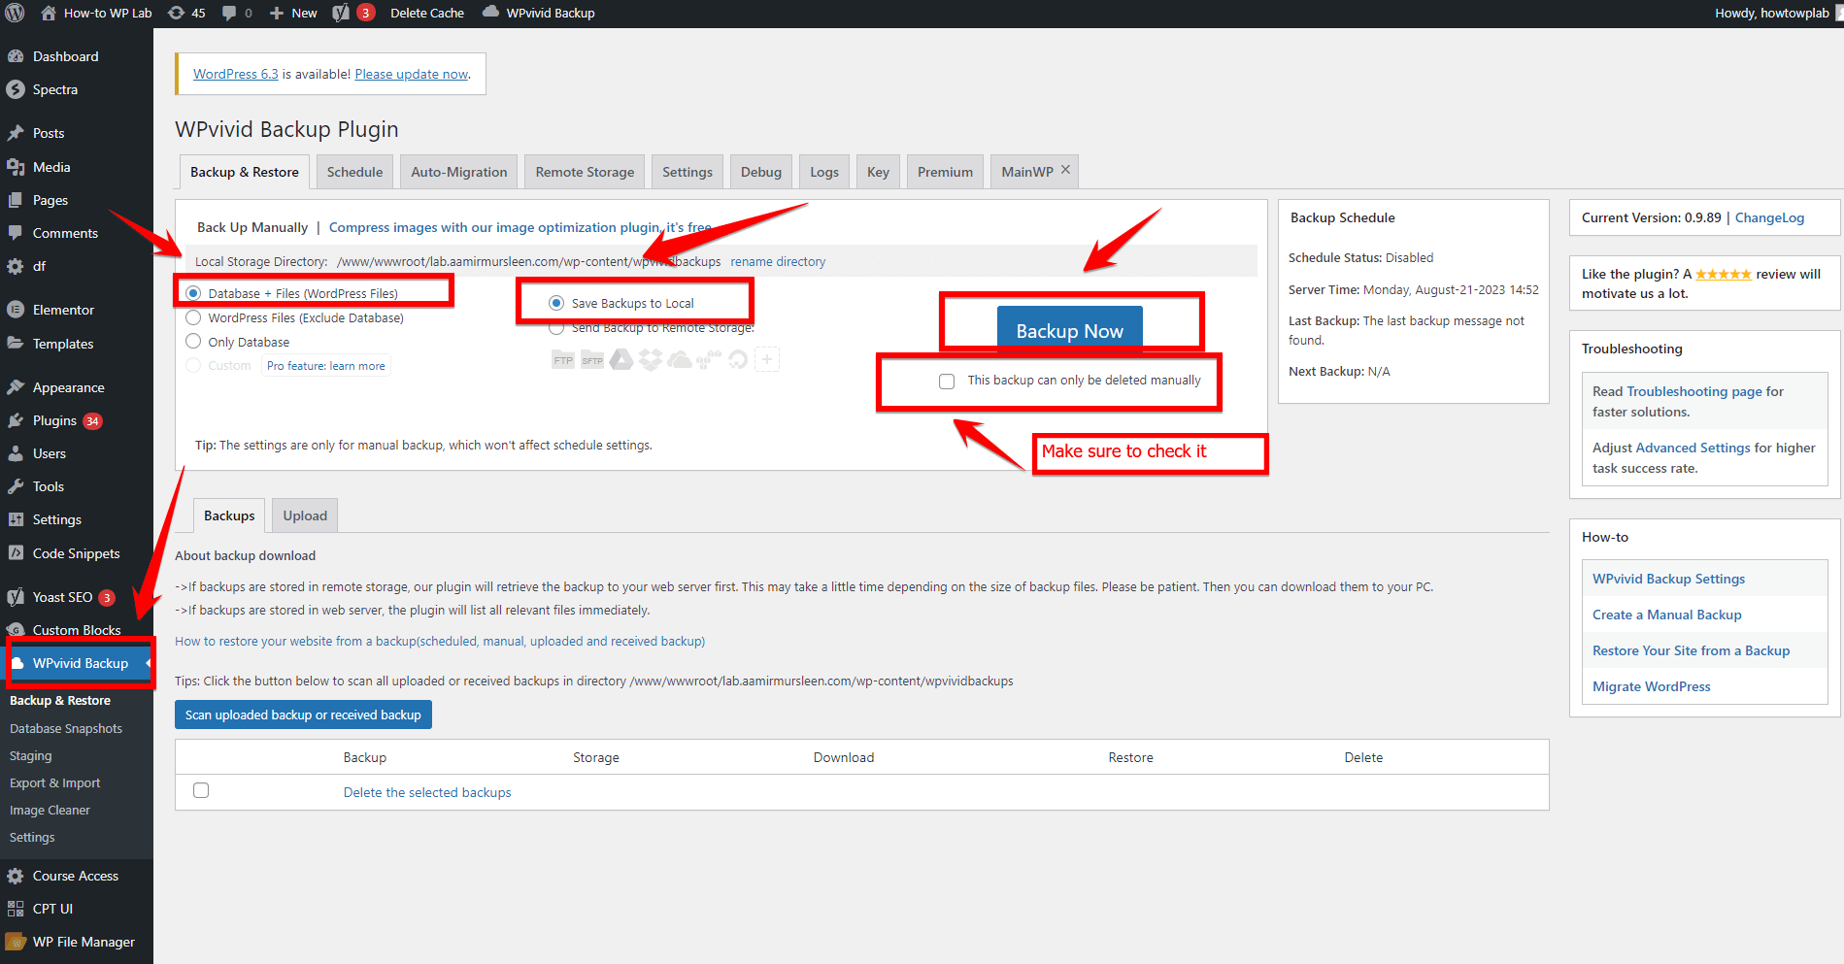The width and height of the screenshot is (1844, 964).
Task: Open the Logs tab
Action: [x=824, y=172]
